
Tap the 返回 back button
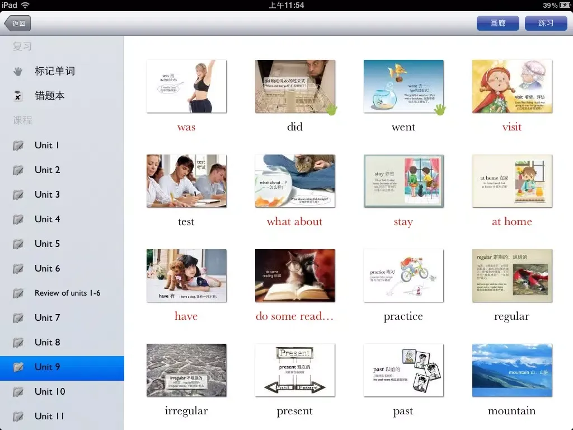(x=17, y=24)
